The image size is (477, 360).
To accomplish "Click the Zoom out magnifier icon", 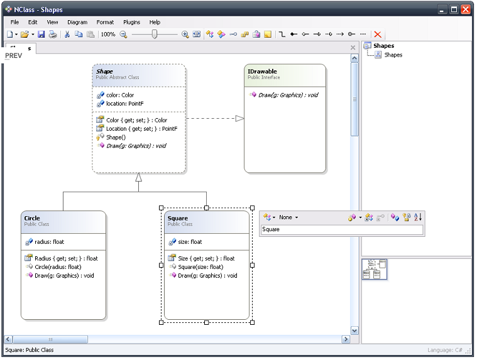I will pyautogui.click(x=123, y=35).
